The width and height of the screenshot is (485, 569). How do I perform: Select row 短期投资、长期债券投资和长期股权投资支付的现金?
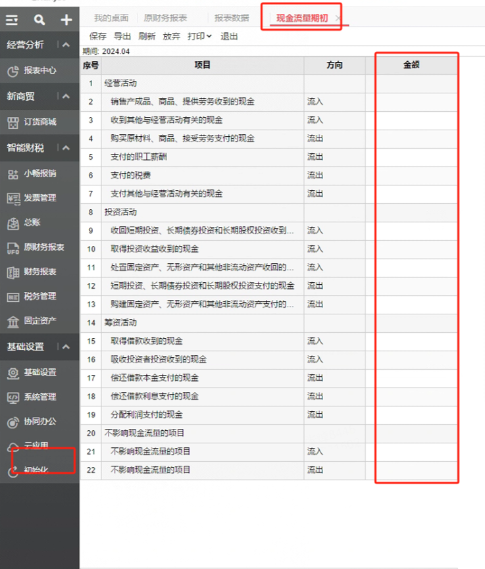269,286
